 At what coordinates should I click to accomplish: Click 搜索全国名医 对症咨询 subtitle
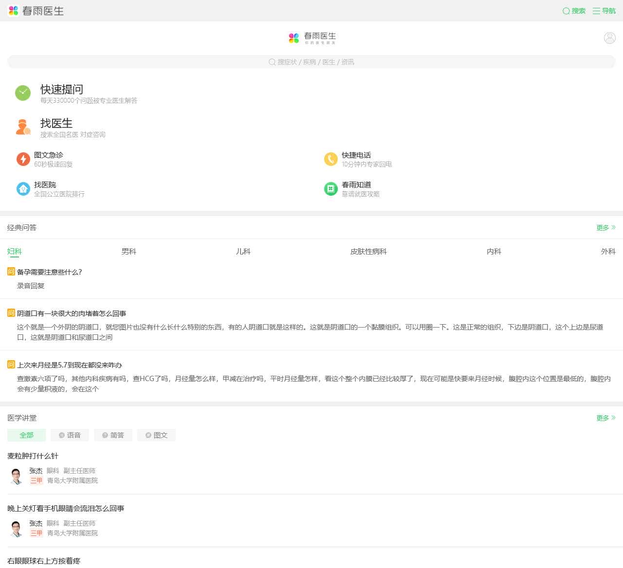point(73,135)
